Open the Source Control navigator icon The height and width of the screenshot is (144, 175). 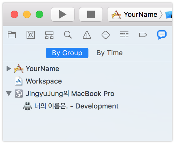tap(31, 35)
